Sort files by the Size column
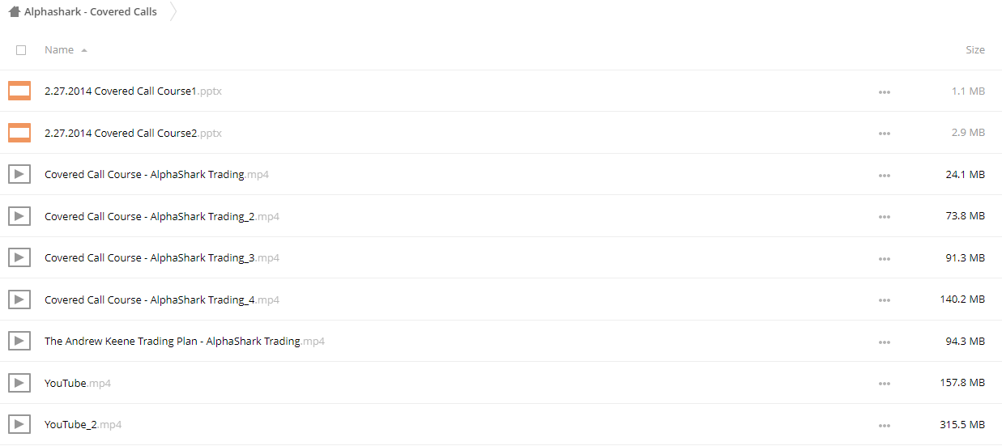1002x446 pixels. (x=975, y=50)
